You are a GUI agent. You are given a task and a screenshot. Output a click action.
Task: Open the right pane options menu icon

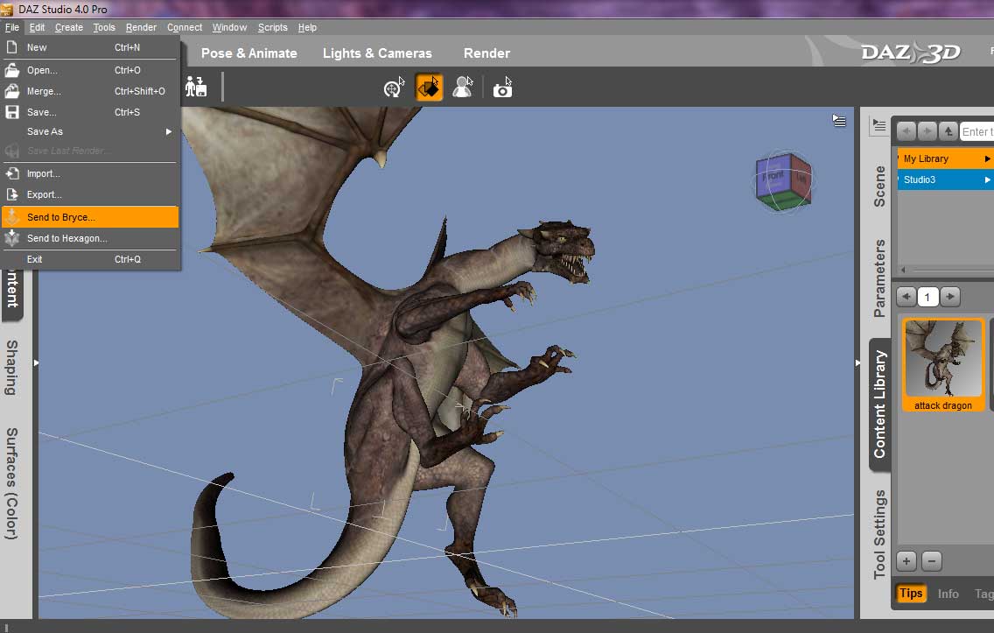point(878,125)
